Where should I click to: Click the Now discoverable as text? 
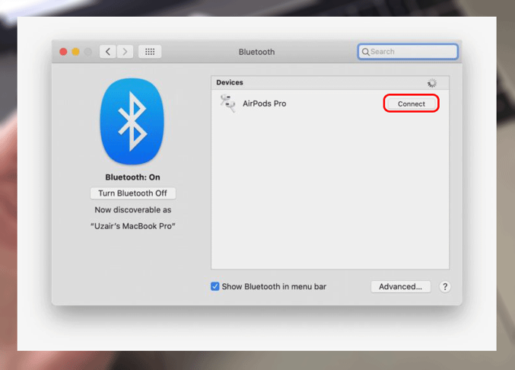(132, 209)
